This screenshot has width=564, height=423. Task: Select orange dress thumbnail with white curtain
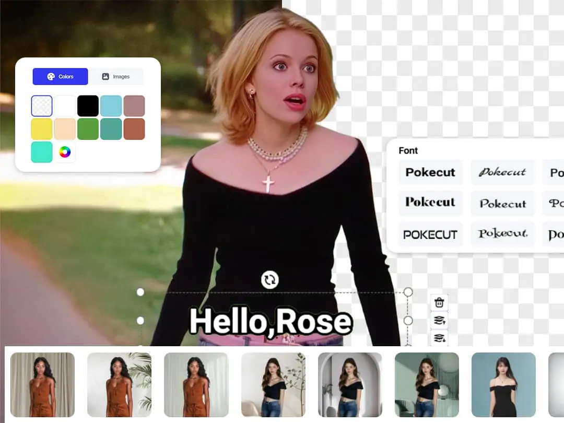pyautogui.click(x=196, y=385)
